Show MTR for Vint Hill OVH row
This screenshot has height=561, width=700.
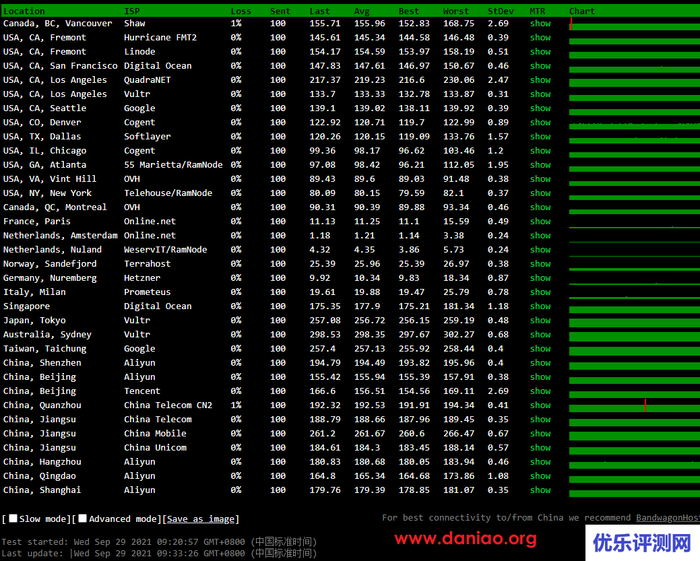tap(540, 179)
